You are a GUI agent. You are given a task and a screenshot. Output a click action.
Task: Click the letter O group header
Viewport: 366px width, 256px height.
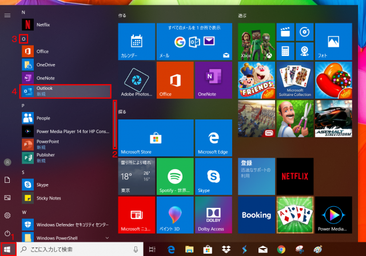(23, 38)
